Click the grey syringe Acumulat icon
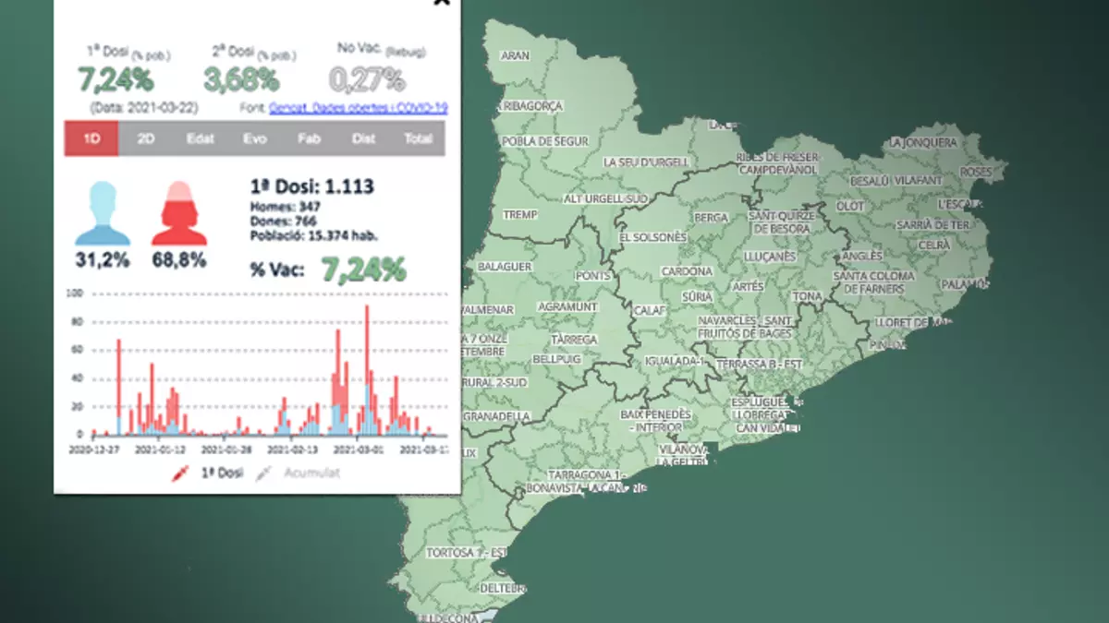This screenshot has height=623, width=1109. coord(264,473)
